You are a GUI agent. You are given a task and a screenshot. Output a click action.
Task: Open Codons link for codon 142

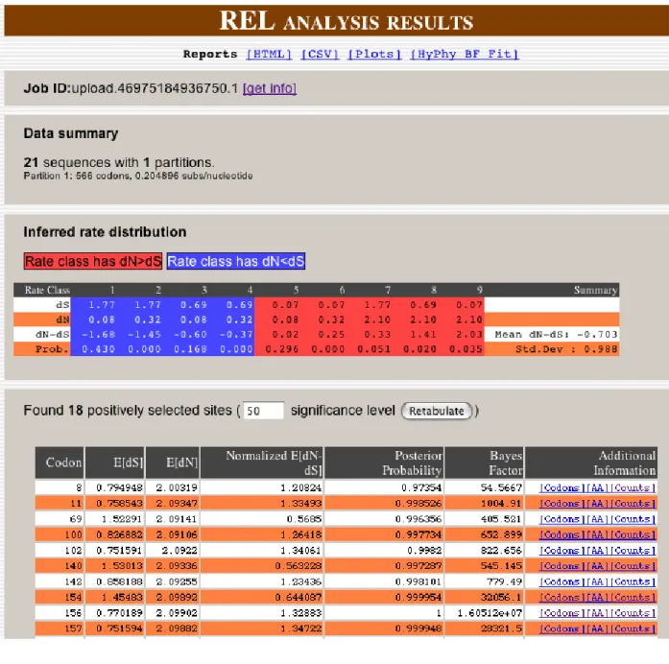pos(561,581)
